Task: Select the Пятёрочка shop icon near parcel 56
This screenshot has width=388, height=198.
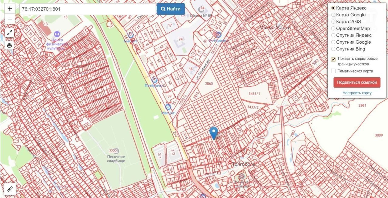Action: click(x=154, y=80)
